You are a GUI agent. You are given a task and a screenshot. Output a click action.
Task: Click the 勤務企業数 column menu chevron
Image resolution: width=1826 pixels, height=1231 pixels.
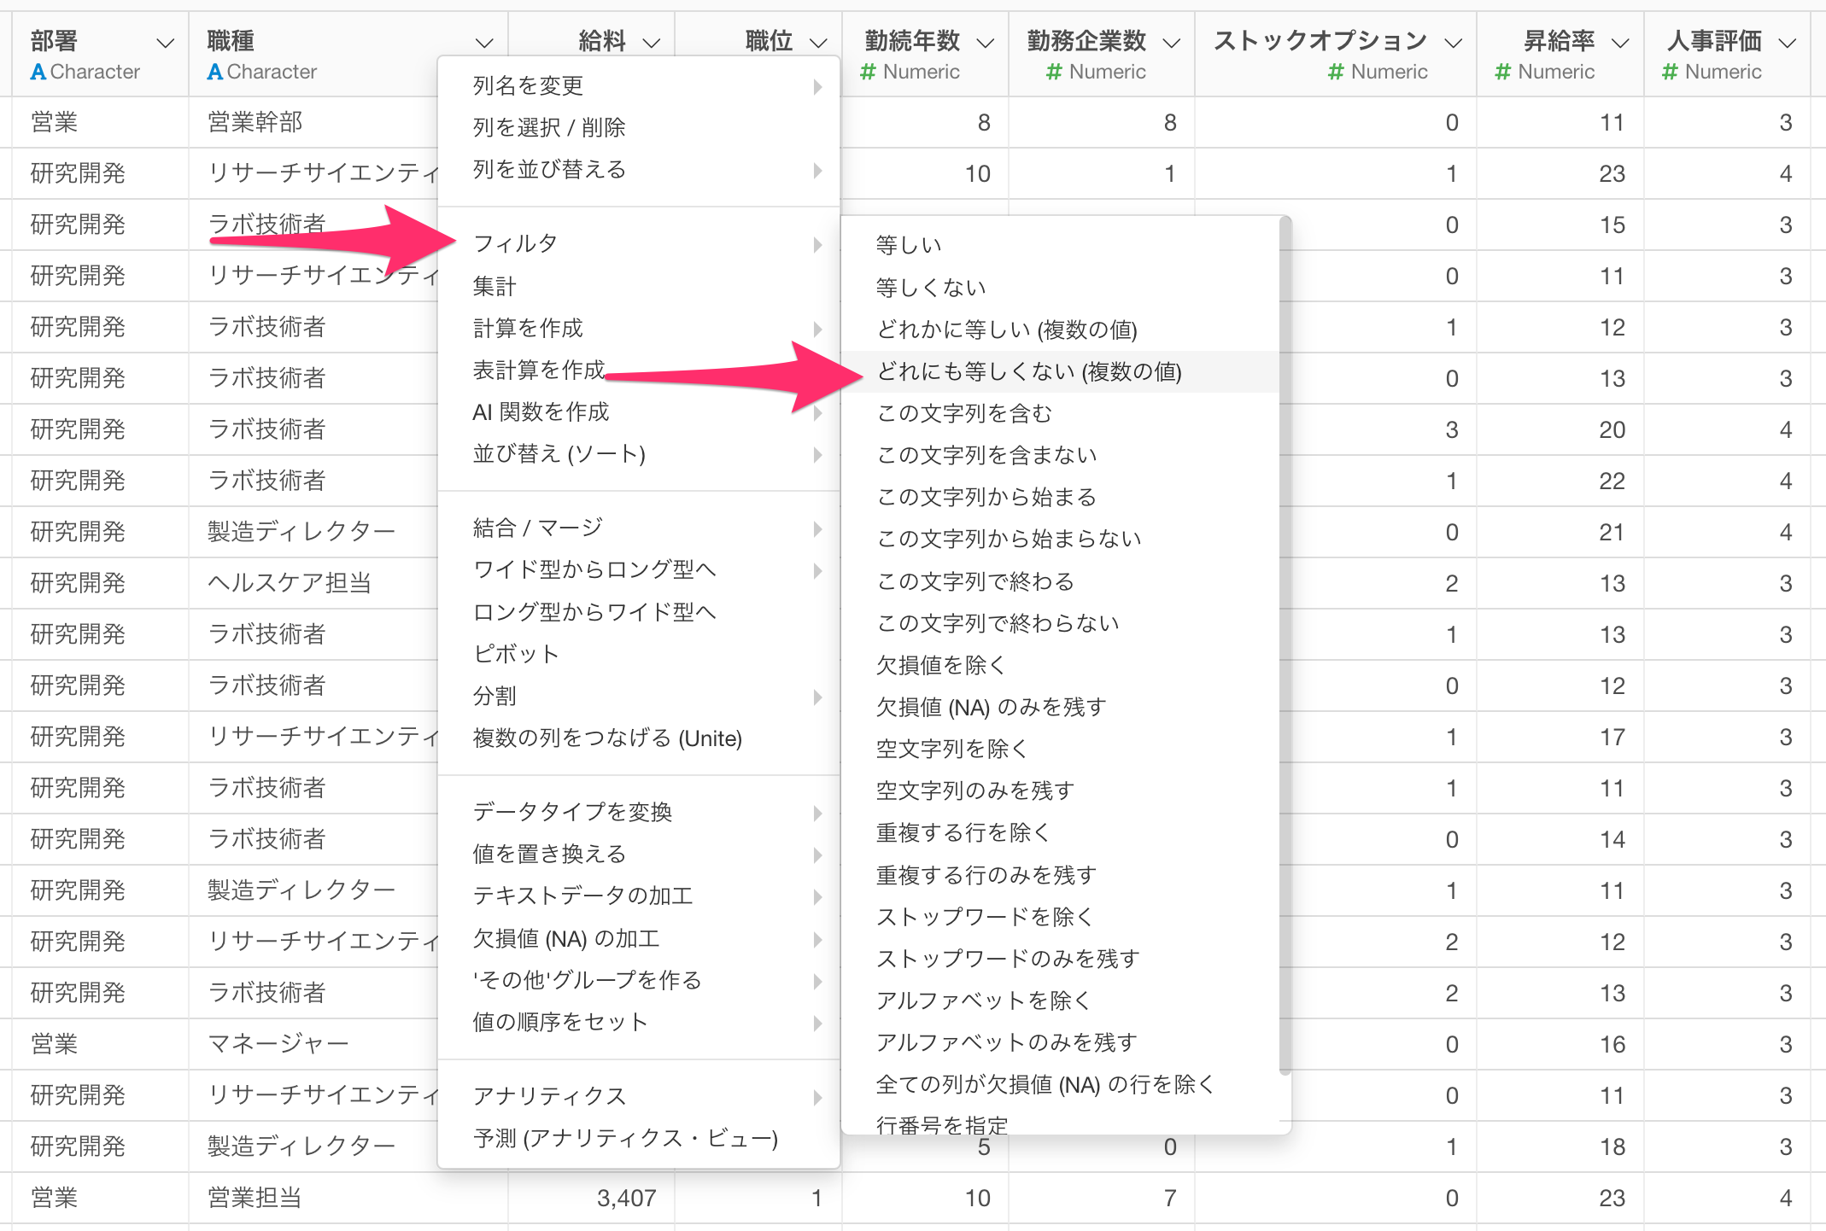click(1172, 43)
